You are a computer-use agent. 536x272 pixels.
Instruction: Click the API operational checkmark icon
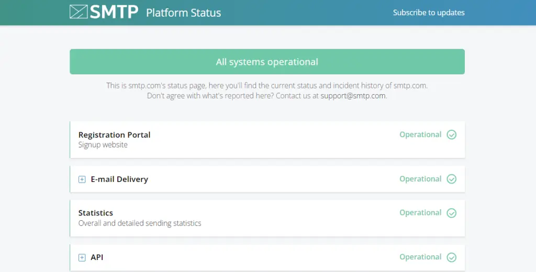[x=451, y=257]
